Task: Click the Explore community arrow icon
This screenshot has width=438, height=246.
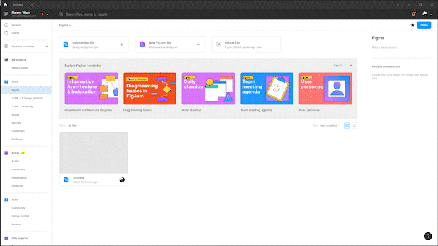Action: pos(46,46)
